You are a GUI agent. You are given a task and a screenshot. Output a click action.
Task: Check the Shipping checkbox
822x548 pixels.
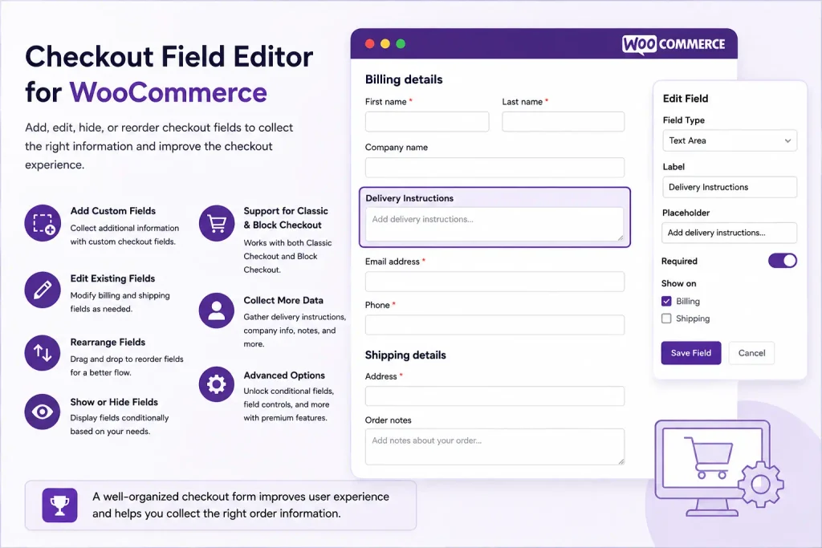[x=666, y=319]
